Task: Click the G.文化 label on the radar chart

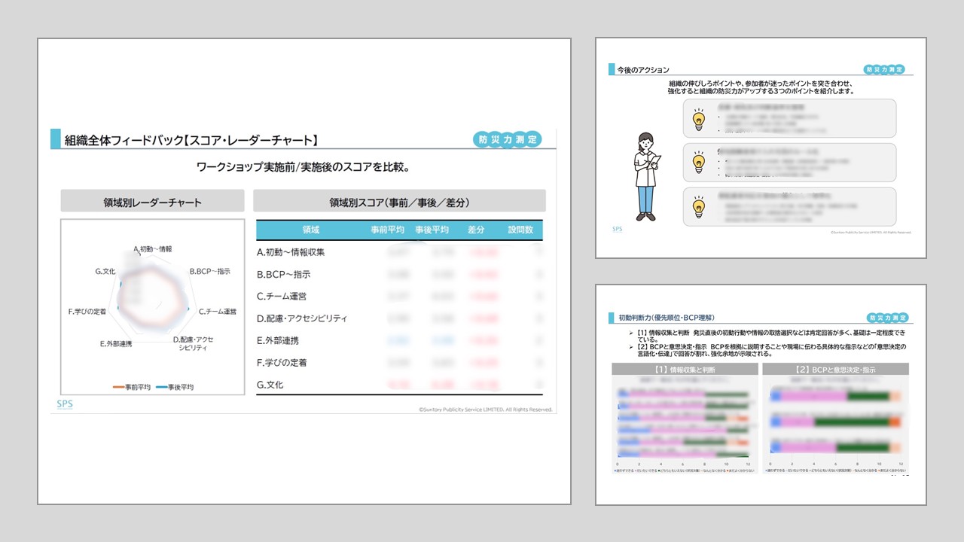Action: [x=105, y=271]
